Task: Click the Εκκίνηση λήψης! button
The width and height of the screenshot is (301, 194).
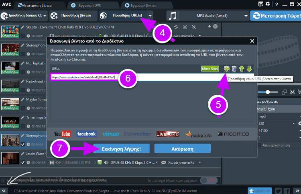Action: (122, 148)
